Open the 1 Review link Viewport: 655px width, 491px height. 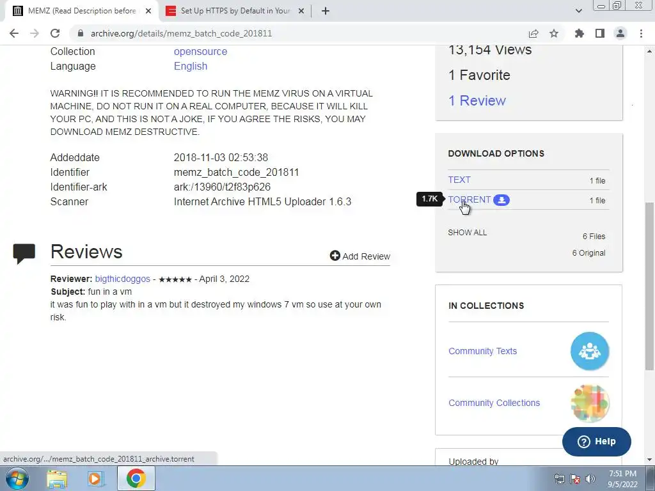(x=477, y=100)
